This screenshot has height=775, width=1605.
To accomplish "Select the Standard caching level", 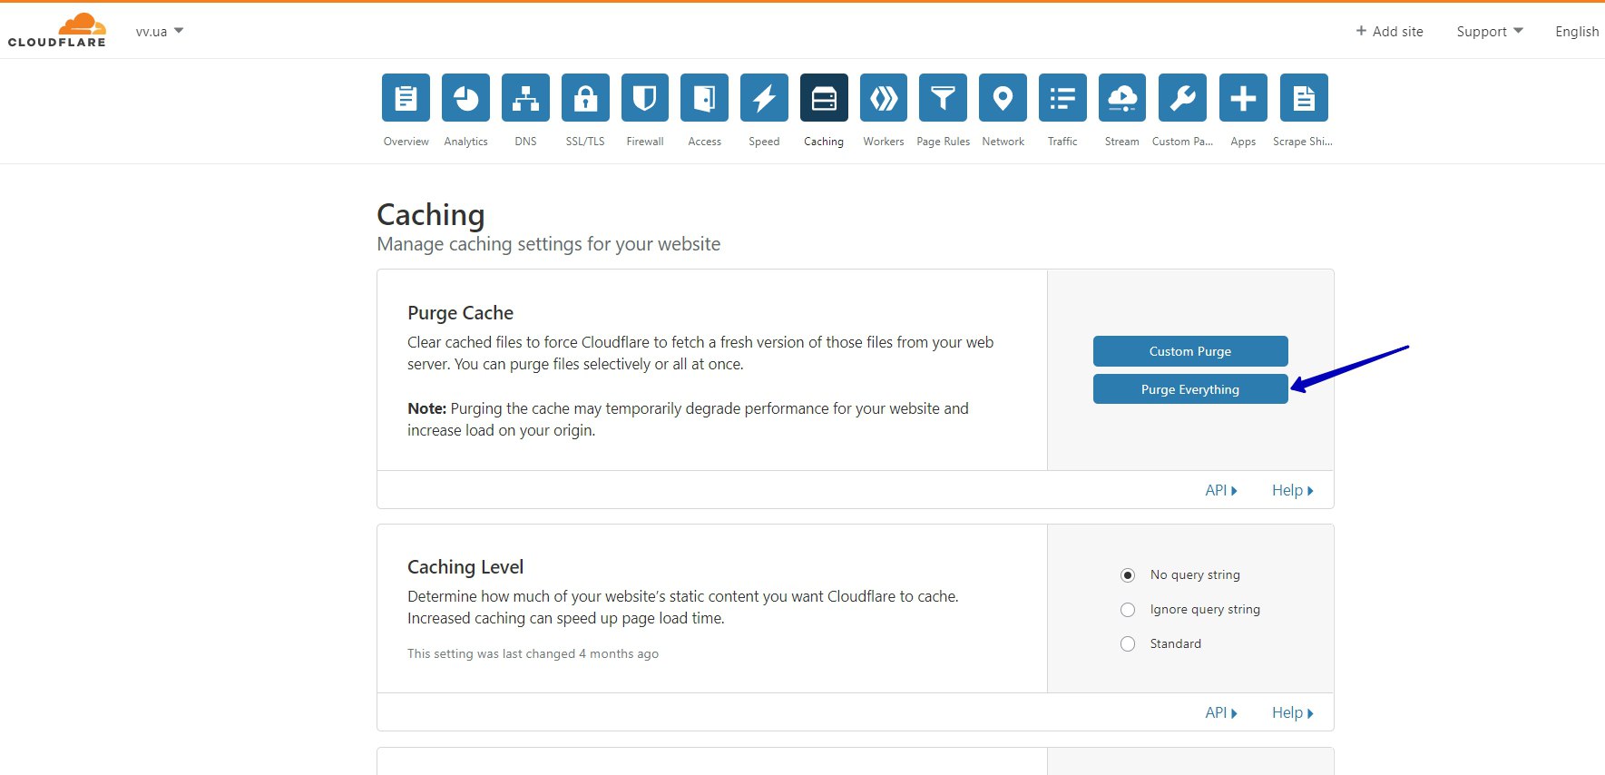I will click(1128, 644).
